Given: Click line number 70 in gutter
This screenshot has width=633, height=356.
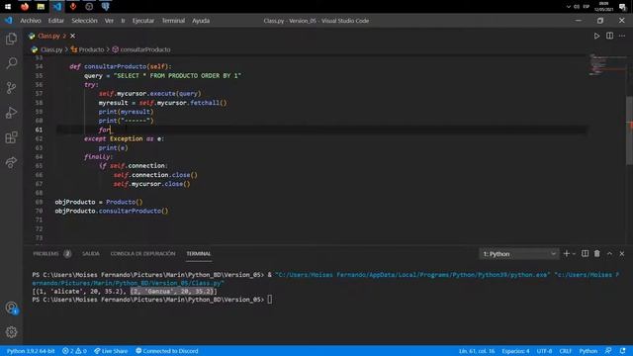Looking at the screenshot, I should [39, 211].
